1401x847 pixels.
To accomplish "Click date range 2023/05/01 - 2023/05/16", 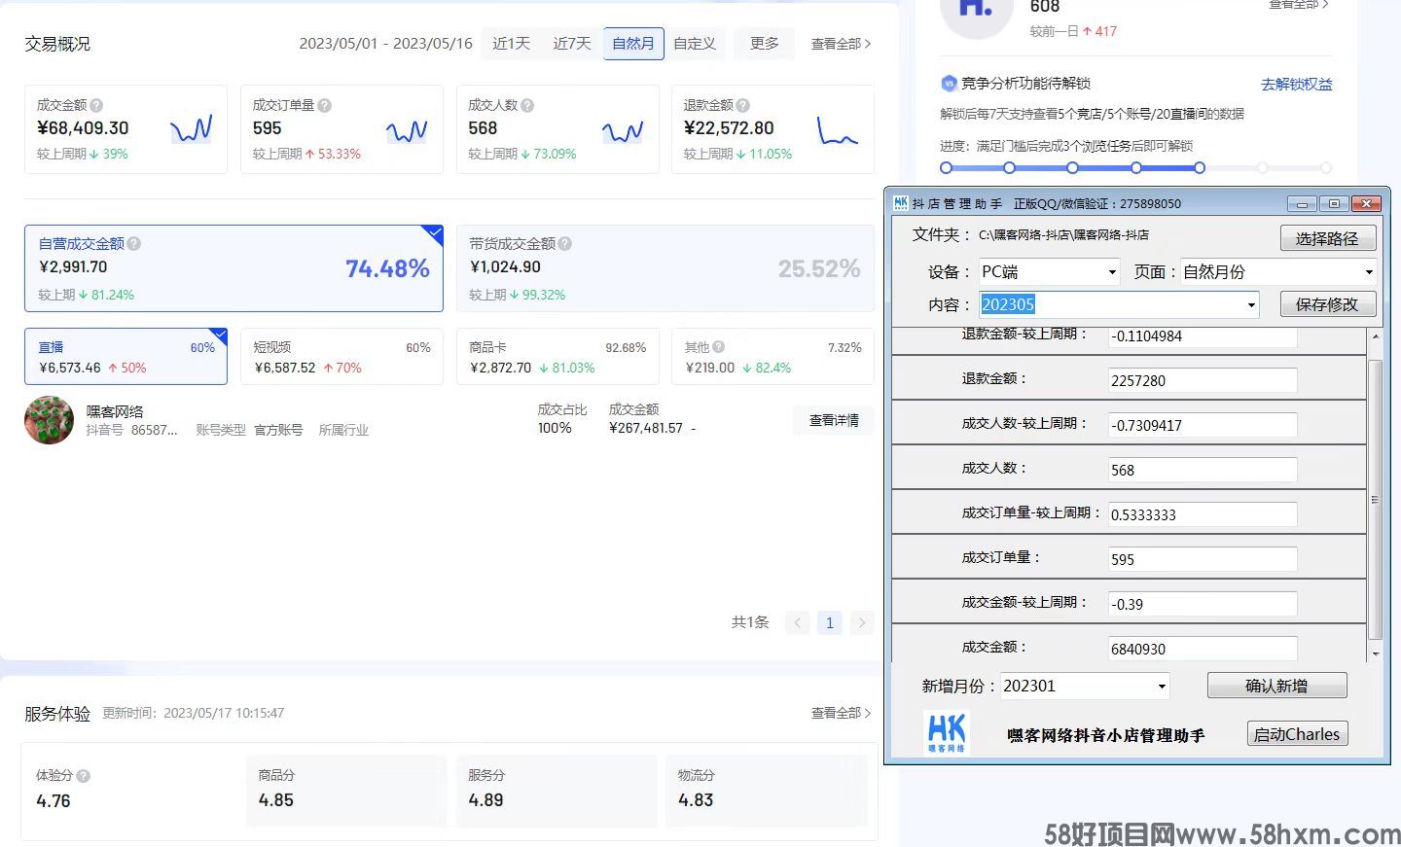I will coord(385,44).
